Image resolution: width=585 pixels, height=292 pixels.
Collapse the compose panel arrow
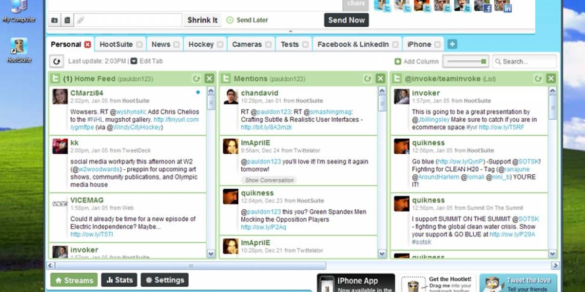pos(291,31)
